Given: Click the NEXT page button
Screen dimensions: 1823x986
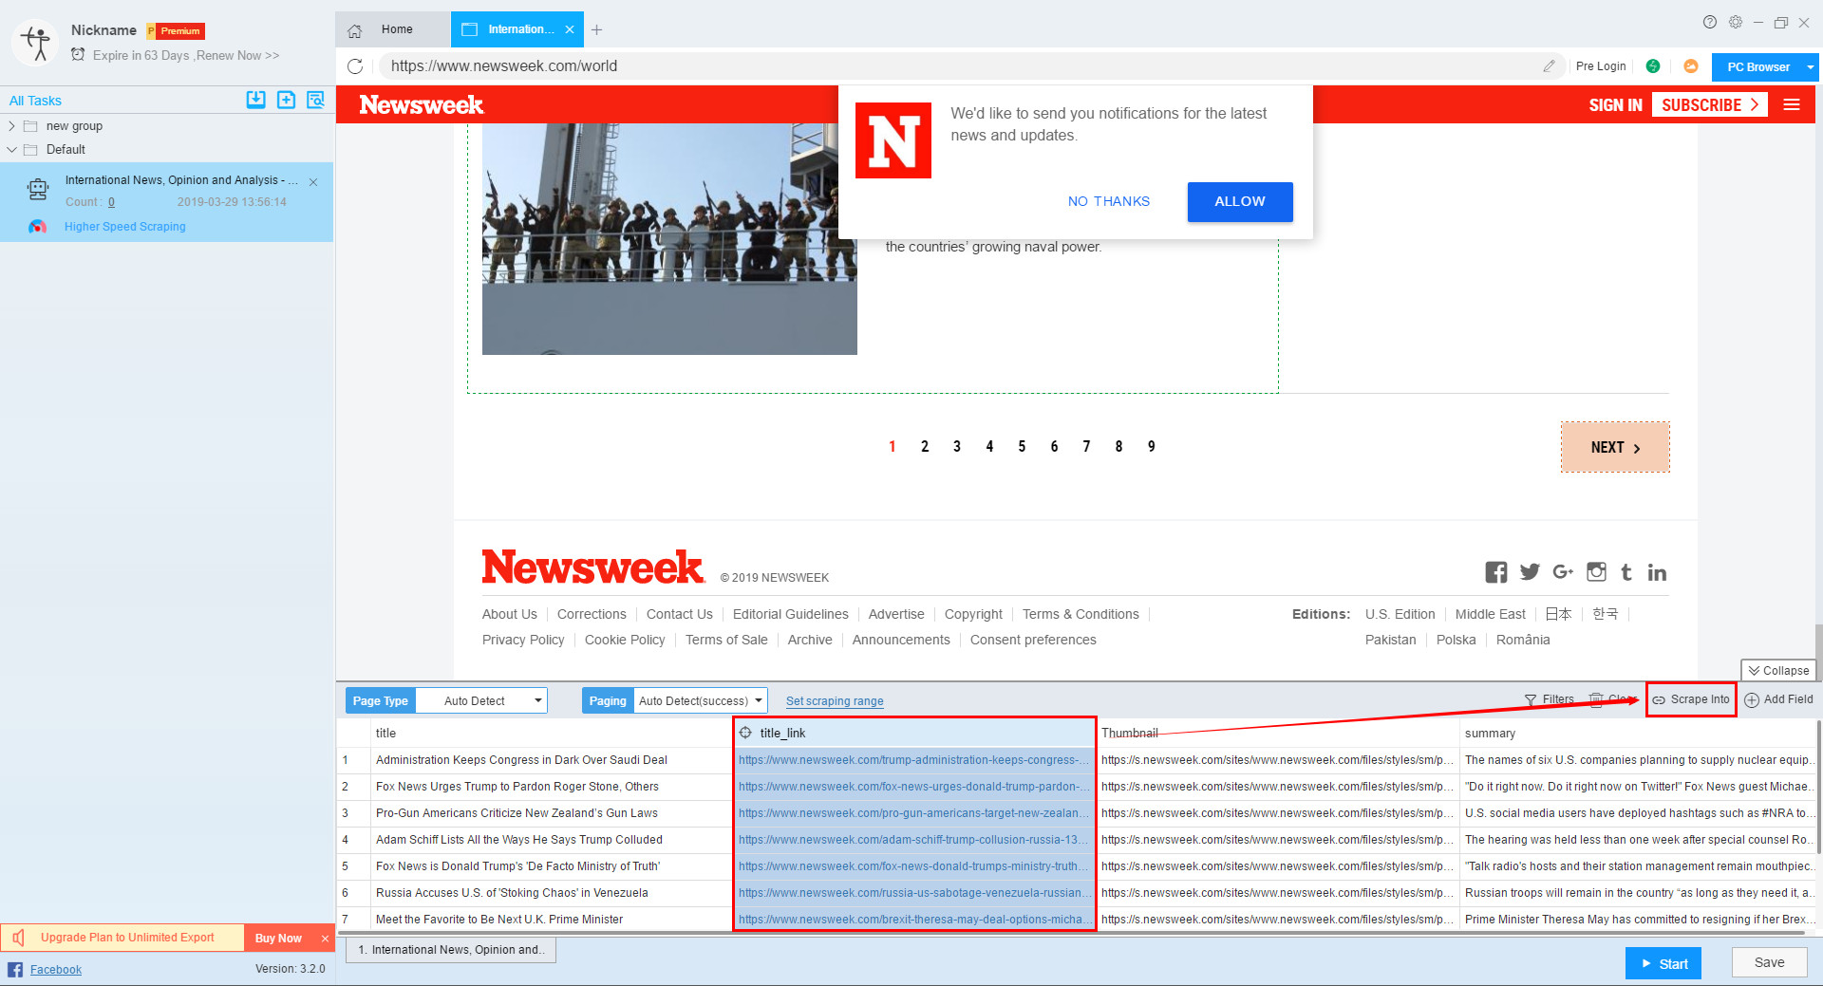Looking at the screenshot, I should tap(1615, 447).
